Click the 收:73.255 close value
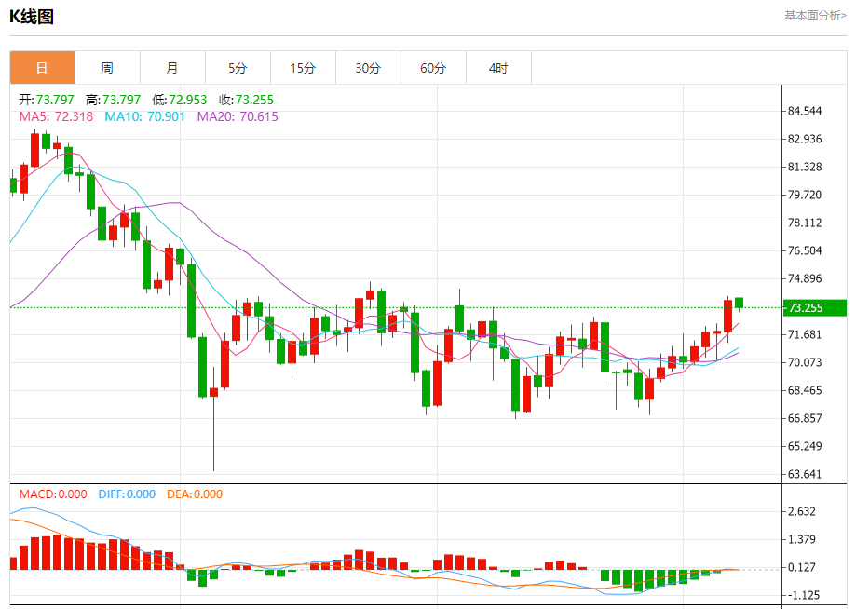This screenshot has width=856, height=609. point(246,100)
